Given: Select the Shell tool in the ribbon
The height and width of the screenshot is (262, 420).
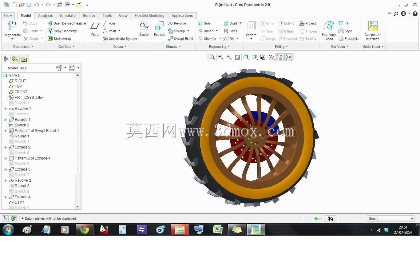Looking at the screenshot, I should pos(231,31).
